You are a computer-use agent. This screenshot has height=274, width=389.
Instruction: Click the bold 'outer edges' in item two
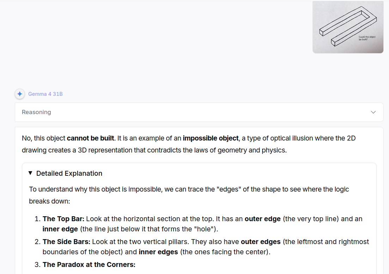coord(261,242)
